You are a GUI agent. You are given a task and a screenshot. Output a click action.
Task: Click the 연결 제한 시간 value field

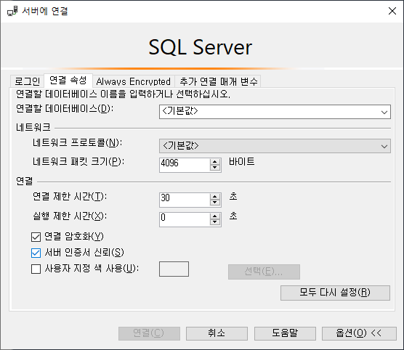point(185,200)
